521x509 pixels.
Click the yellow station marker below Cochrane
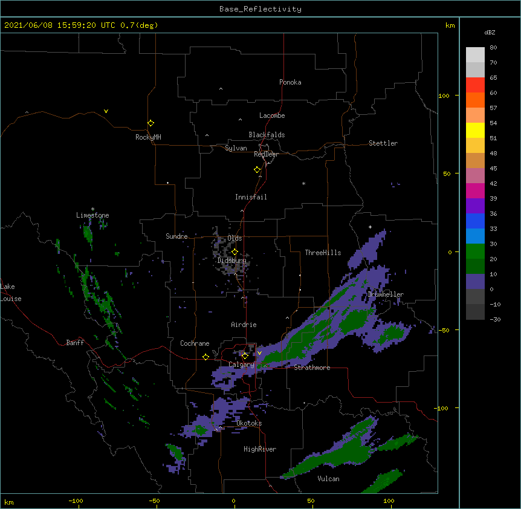pos(205,357)
